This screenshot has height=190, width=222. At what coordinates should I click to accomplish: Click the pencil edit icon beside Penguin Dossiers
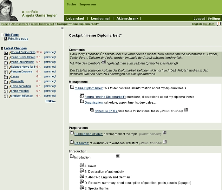pos(10,72)
